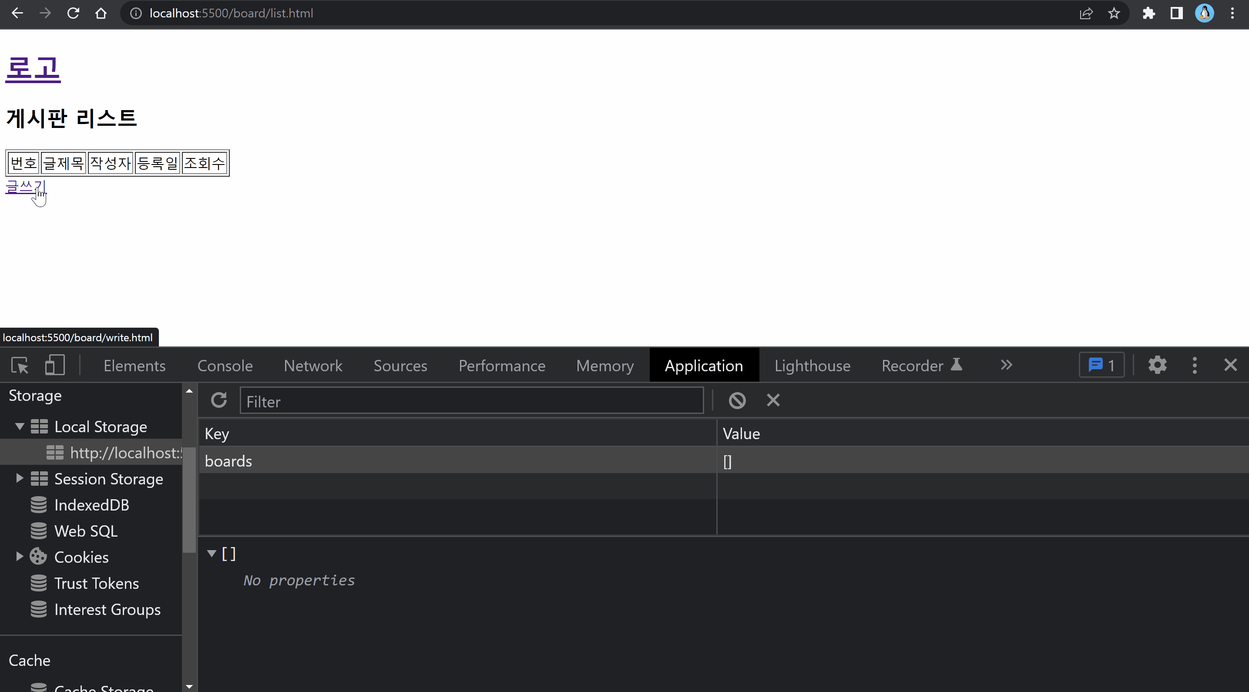Screen dimensions: 1249x692
Task: Toggle the device toolbar icon
Action: [55, 365]
